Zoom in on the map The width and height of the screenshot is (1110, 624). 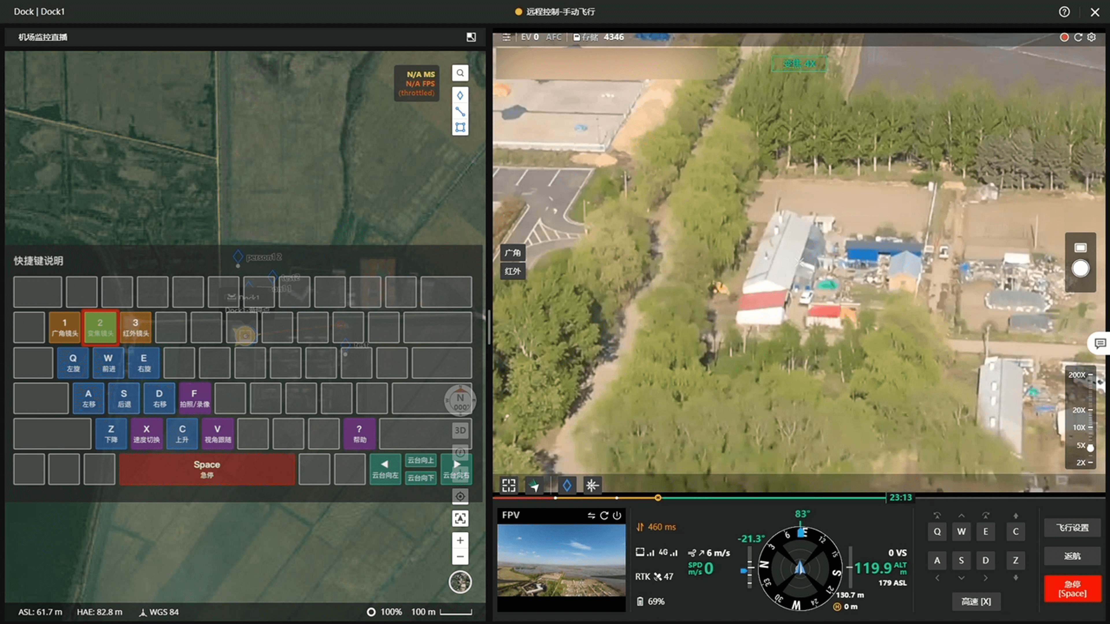click(x=460, y=540)
